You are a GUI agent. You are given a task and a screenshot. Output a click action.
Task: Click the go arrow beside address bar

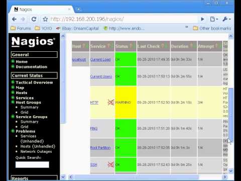pos(202,19)
